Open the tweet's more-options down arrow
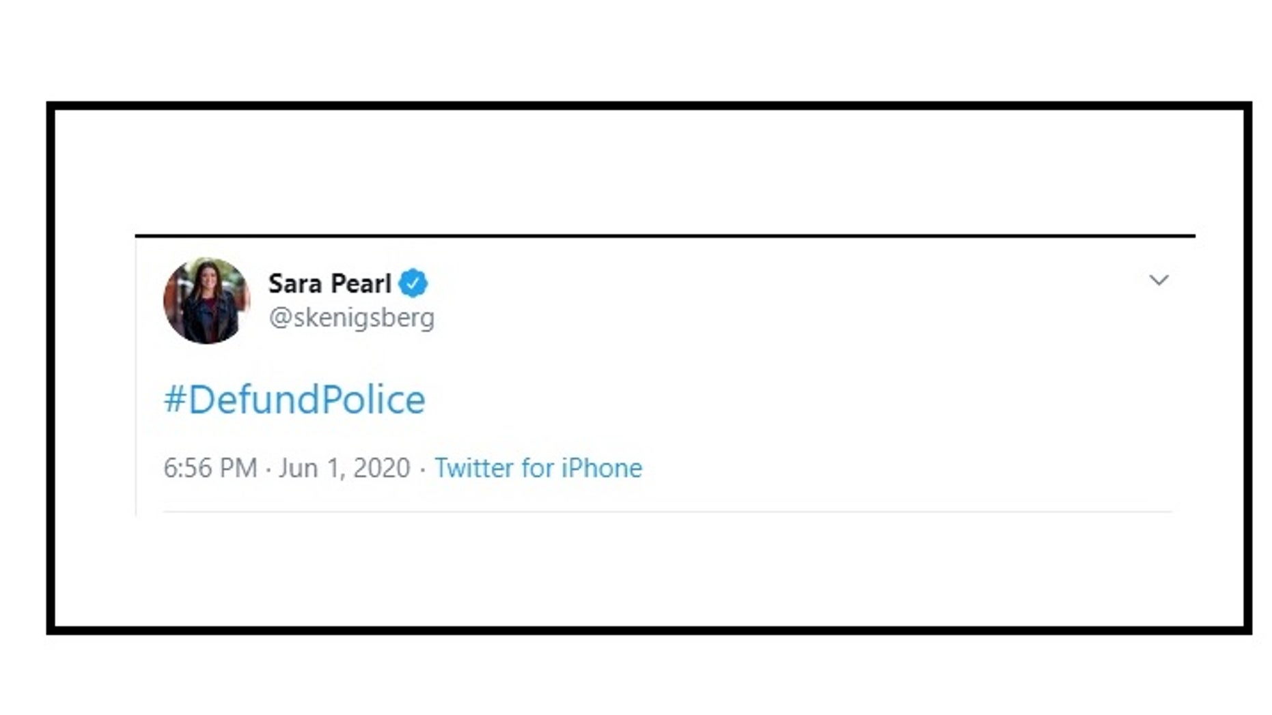The image size is (1272, 715). (1159, 280)
